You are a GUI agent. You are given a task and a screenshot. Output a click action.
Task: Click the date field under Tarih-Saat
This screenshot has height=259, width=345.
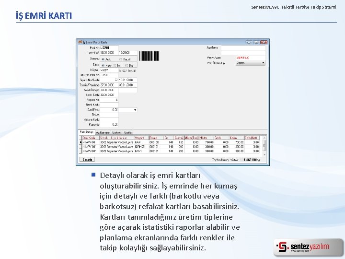tap(109, 53)
